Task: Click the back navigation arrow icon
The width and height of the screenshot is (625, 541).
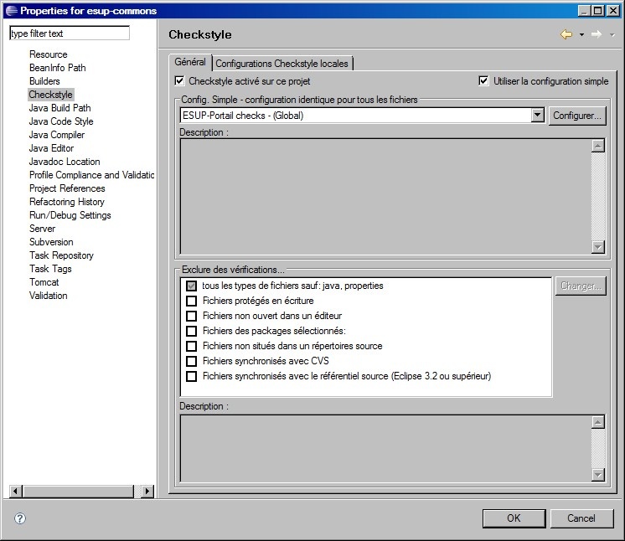Action: [x=566, y=34]
